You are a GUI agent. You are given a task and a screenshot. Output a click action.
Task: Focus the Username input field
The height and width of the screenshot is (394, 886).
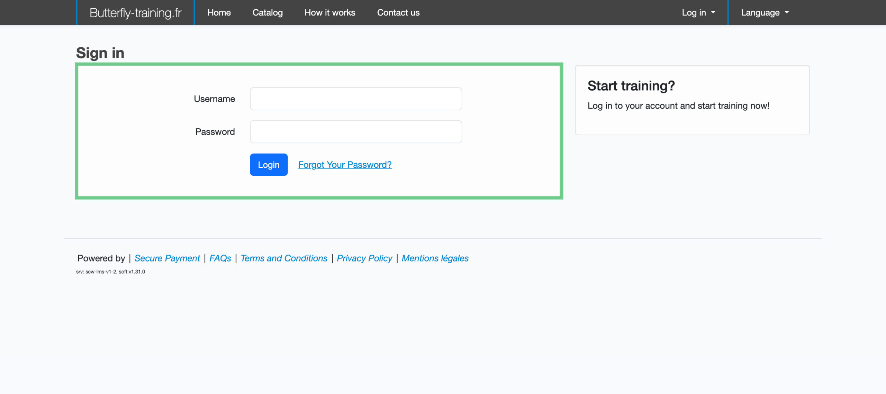tap(356, 99)
